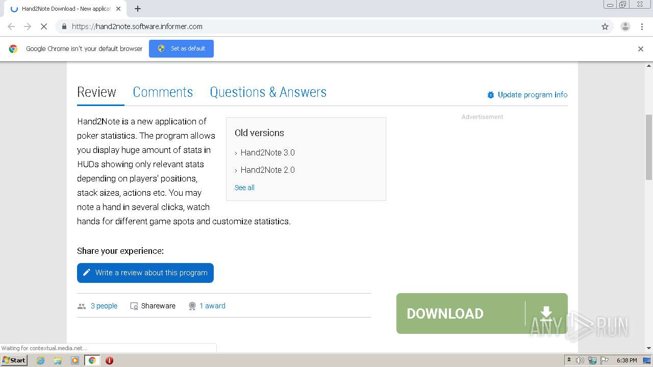Open Windows Media Player from taskbar
The image size is (653, 367).
click(x=75, y=360)
